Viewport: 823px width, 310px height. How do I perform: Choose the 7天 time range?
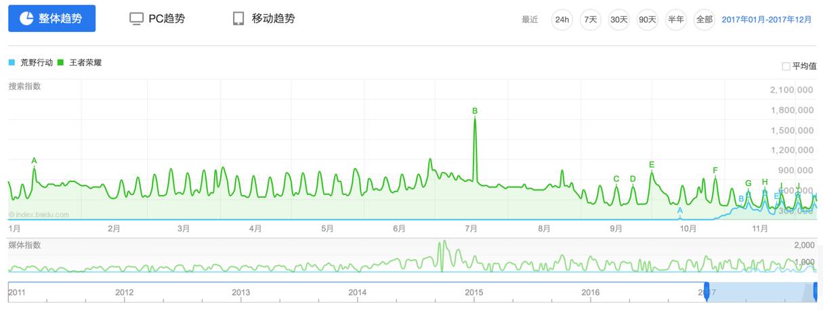click(x=591, y=20)
